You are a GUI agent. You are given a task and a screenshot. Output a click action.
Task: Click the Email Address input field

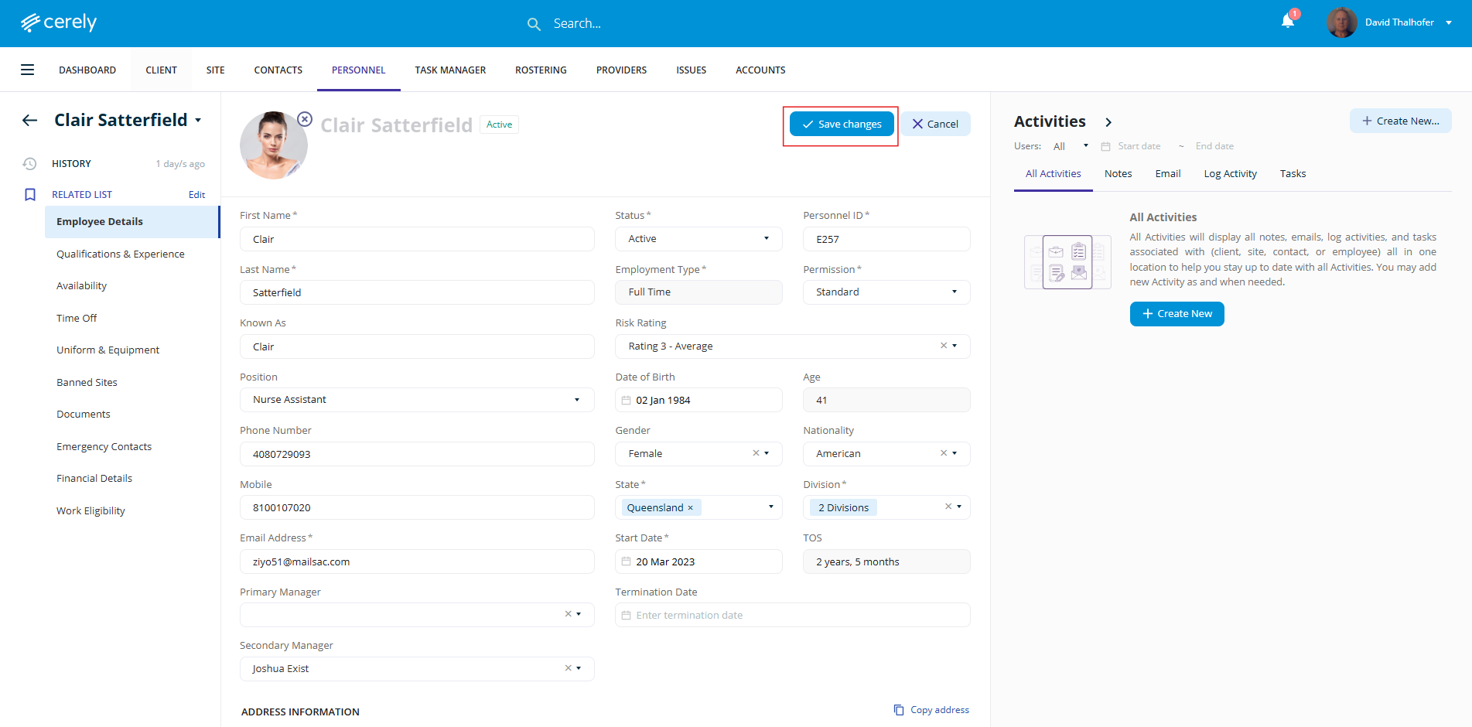pyautogui.click(x=417, y=561)
